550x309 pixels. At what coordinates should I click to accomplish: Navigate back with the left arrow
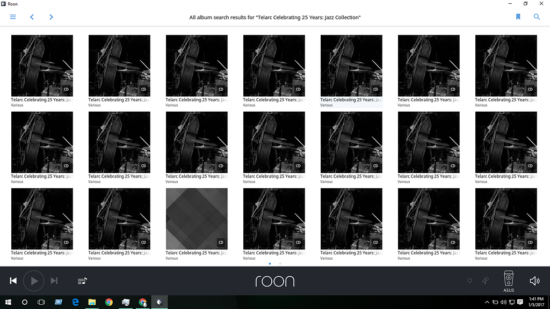click(32, 17)
